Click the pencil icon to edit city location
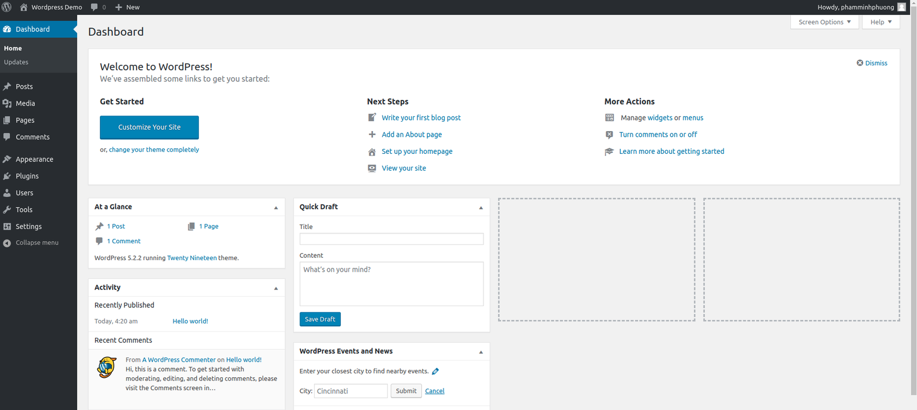 (435, 371)
